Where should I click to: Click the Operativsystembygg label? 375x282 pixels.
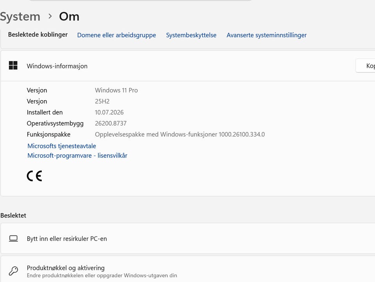55,124
